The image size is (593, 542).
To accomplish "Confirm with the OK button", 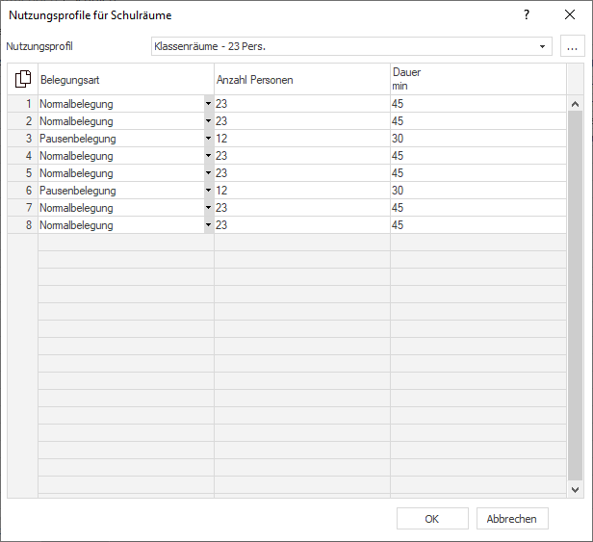I will [432, 519].
